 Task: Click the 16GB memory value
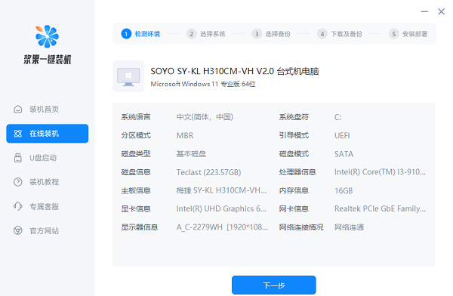tap(344, 191)
